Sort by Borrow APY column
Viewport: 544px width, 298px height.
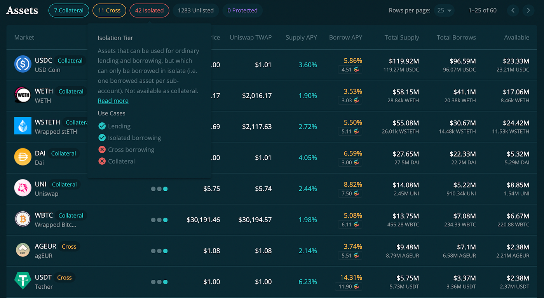click(x=345, y=37)
